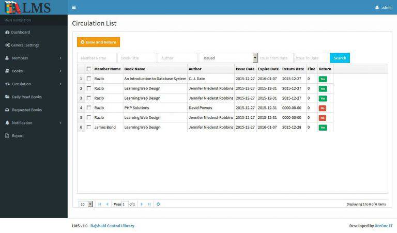Click previous page arrow in pagination
Viewport: 397px width, 233px height.
pos(108,204)
